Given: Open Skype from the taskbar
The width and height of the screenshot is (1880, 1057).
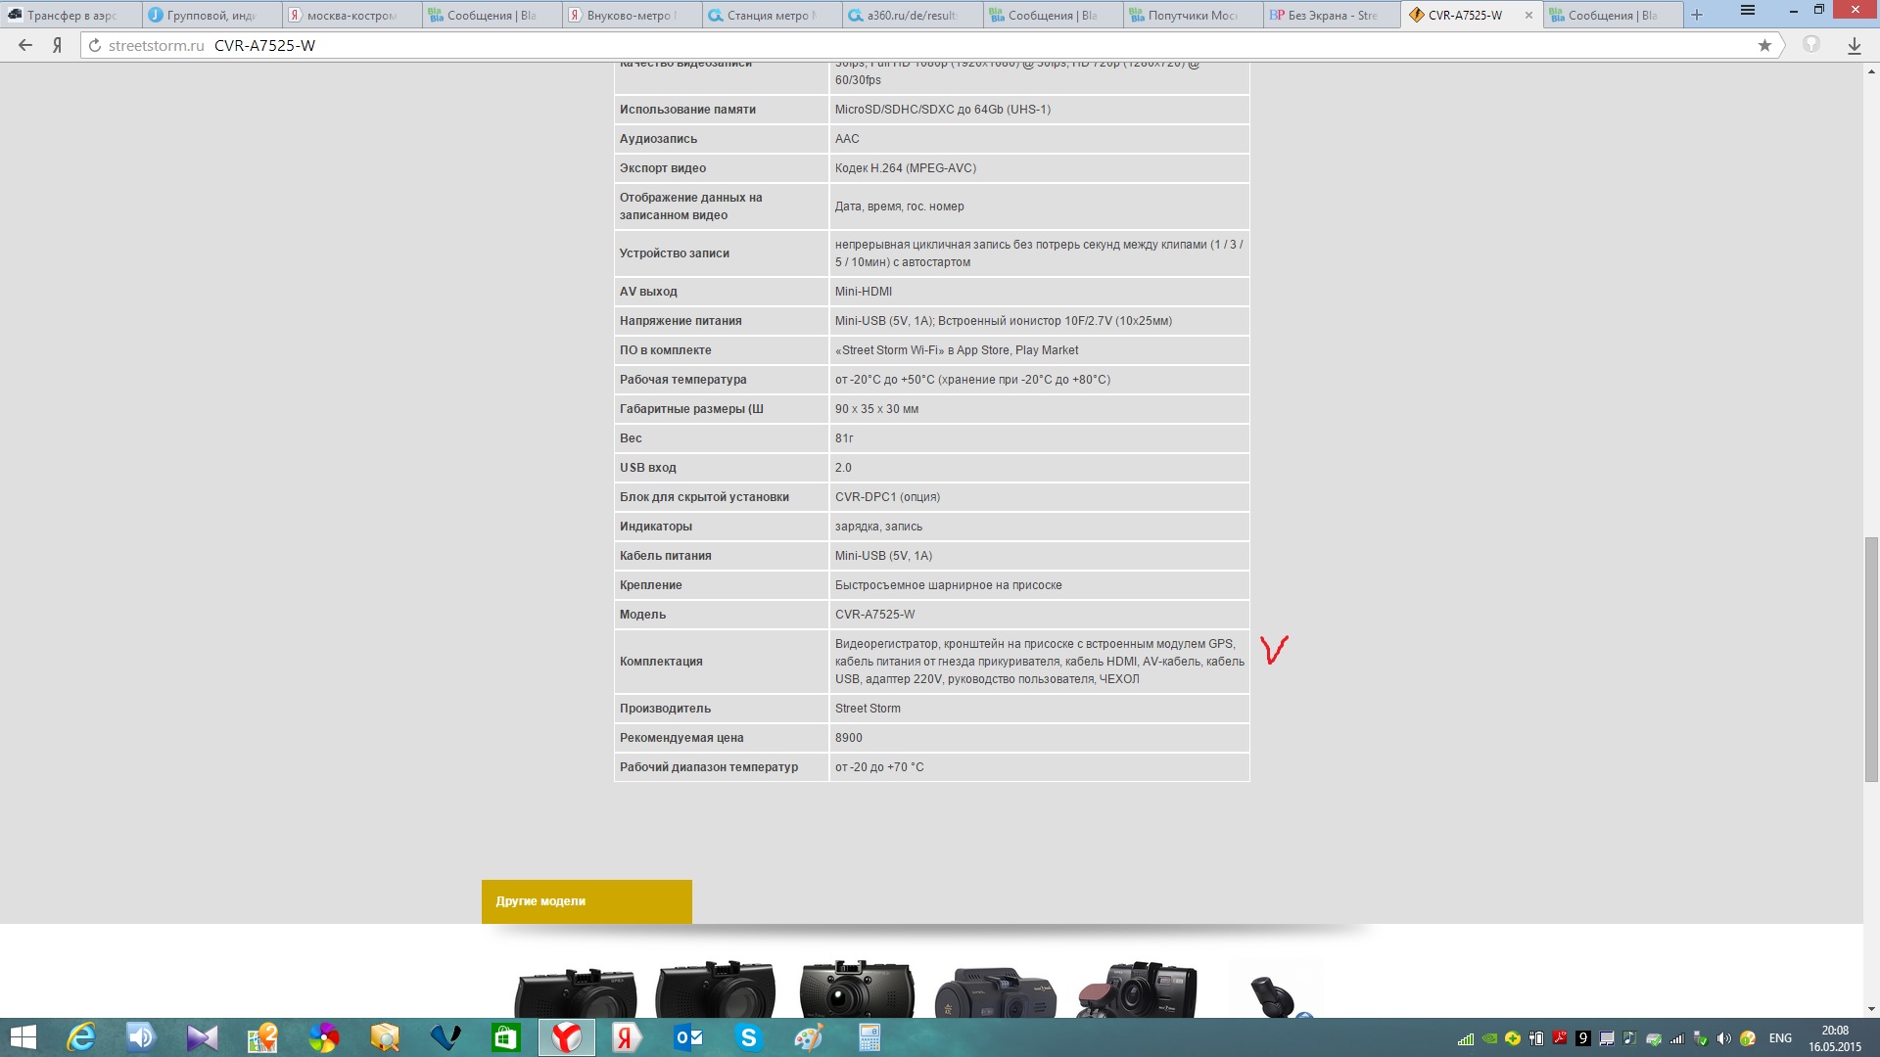Looking at the screenshot, I should tap(749, 1037).
